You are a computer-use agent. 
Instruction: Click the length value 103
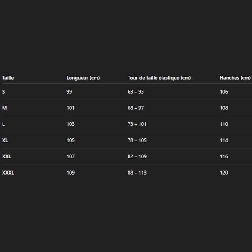click(x=70, y=124)
